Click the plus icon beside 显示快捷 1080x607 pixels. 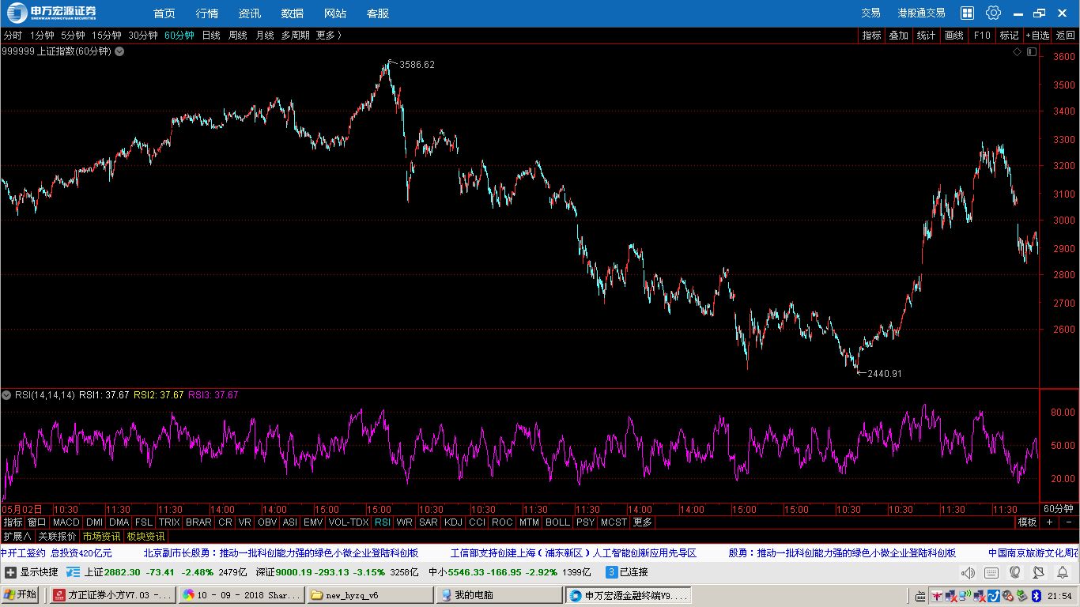click(x=10, y=572)
